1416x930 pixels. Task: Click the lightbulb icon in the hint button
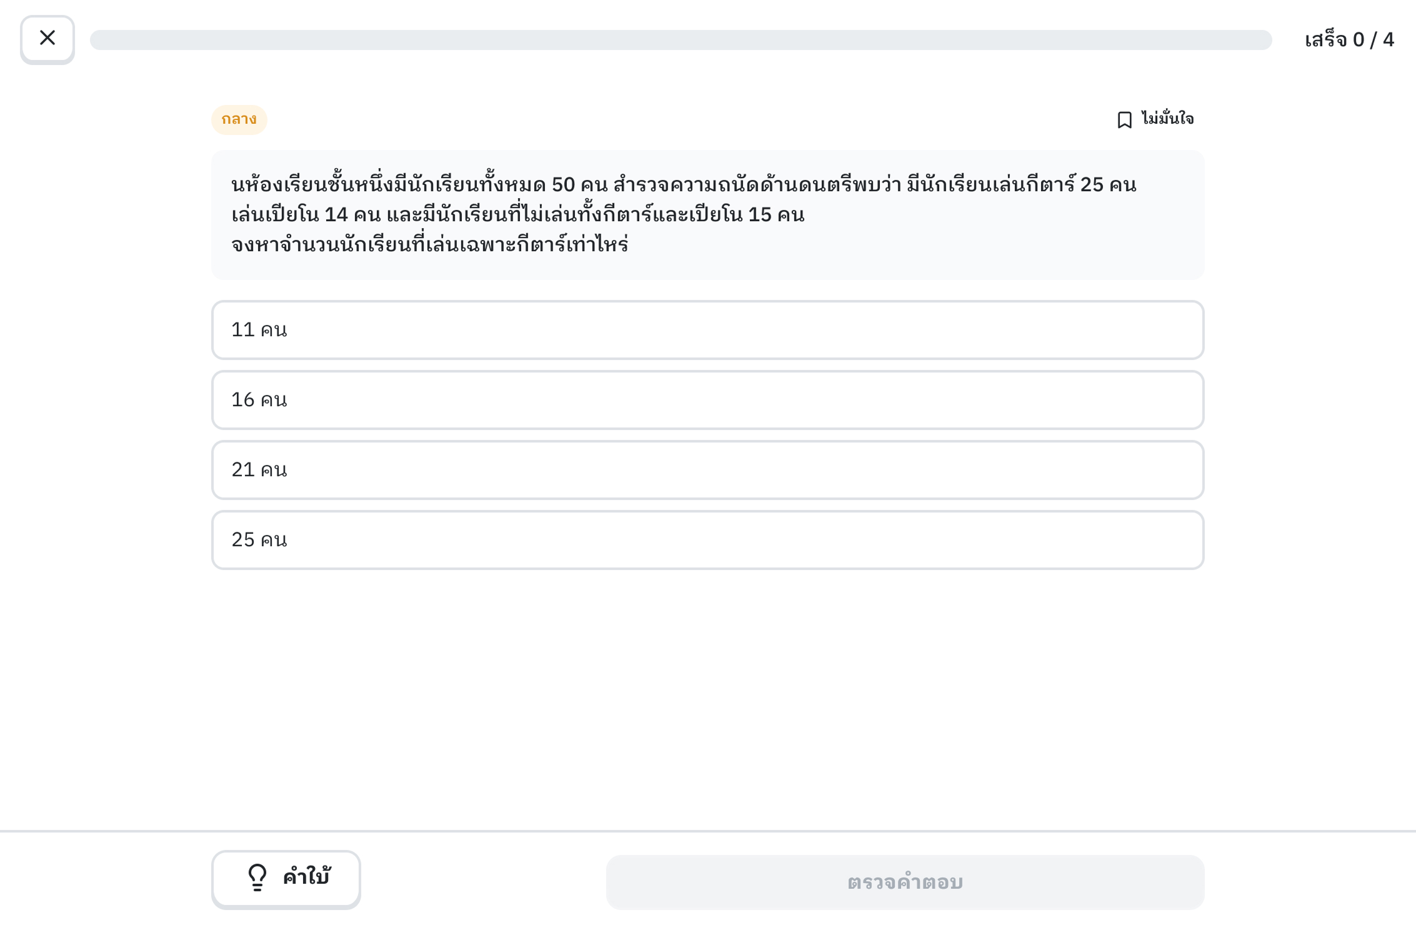257,877
